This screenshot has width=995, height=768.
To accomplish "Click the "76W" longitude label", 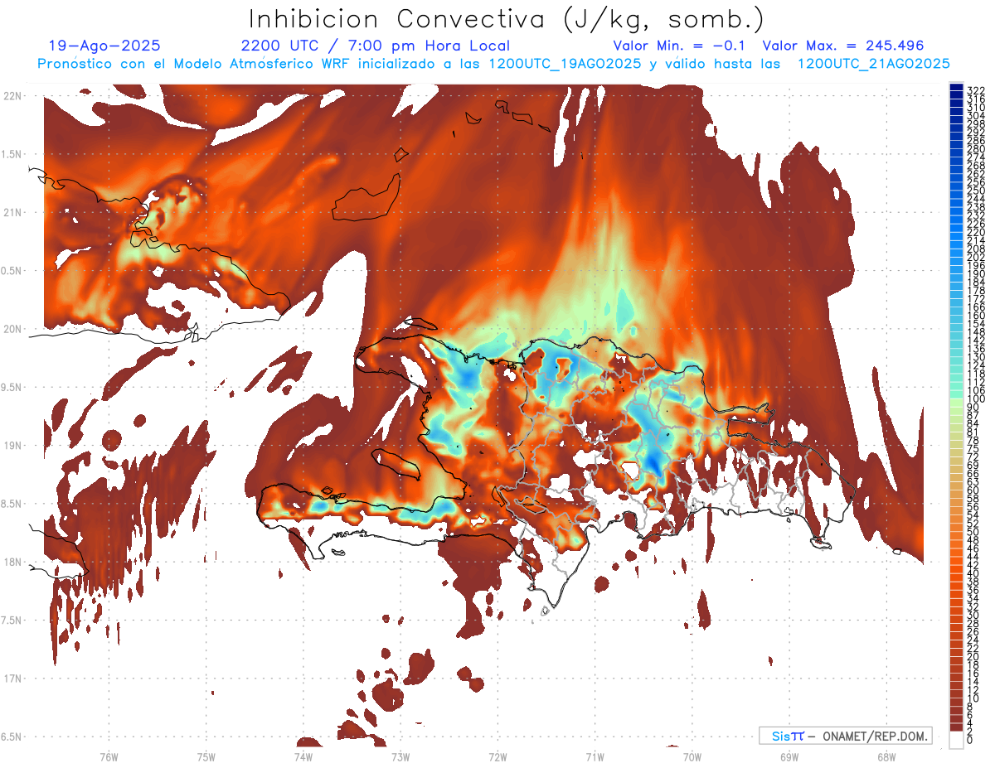I will point(109,756).
